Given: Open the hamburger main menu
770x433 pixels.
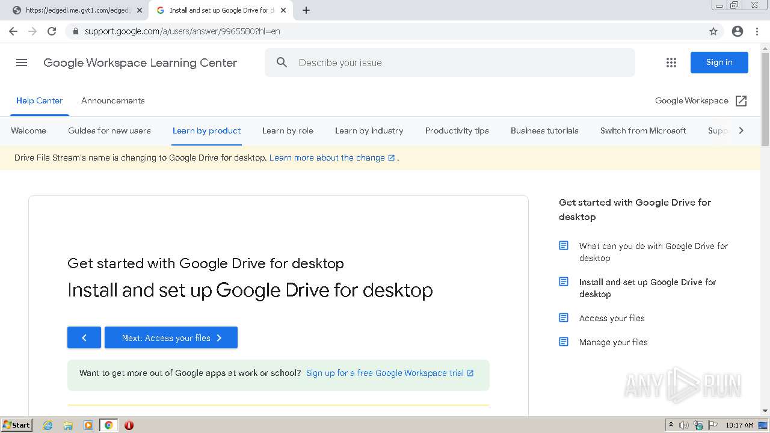Looking at the screenshot, I should click(x=22, y=63).
